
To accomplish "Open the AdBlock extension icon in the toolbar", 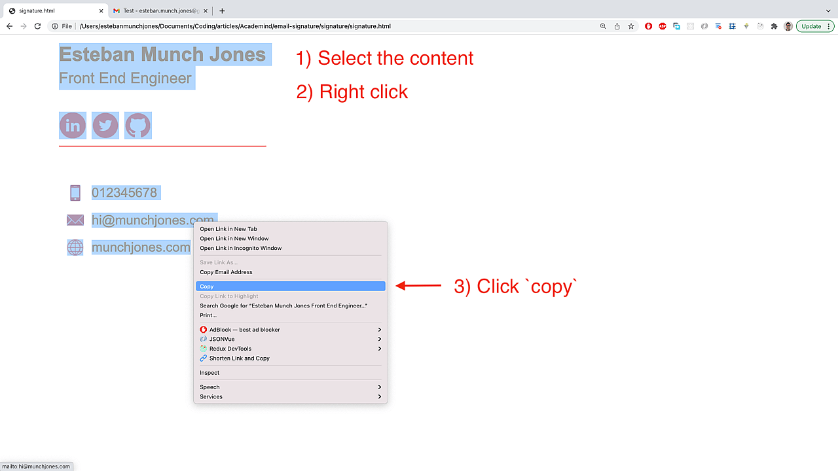I will [x=648, y=26].
